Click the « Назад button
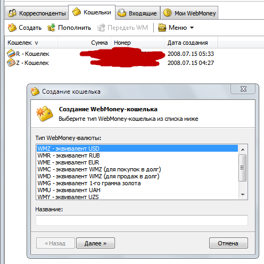The height and width of the screenshot is (264, 264). [x=55, y=243]
